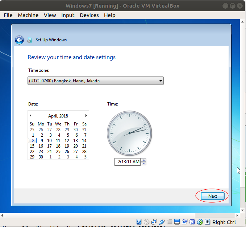Select April 11 in the calendar
246x227 pixels.
pos(58,140)
